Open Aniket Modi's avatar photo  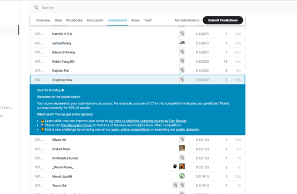pos(182,148)
